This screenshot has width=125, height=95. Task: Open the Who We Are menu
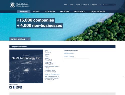pos(24,12)
